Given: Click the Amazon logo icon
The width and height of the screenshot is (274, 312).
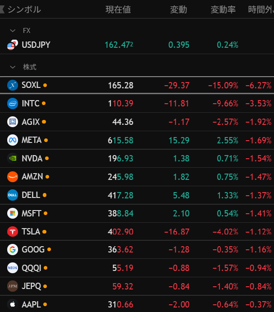Looking at the screenshot, I should pos(13,177).
